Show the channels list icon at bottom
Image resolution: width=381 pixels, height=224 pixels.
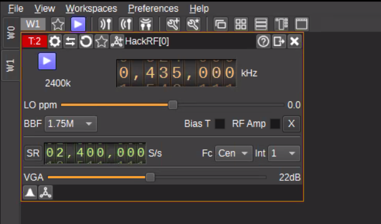click(45, 192)
